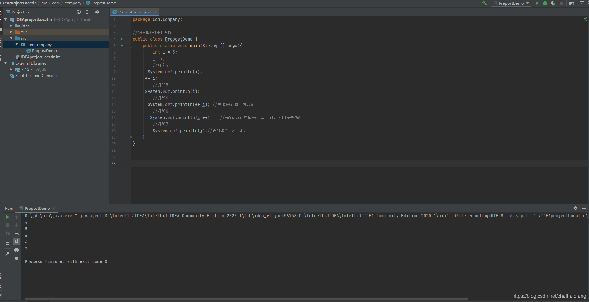589x302 pixels.
Task: Expand the out folder
Action: tap(11, 32)
